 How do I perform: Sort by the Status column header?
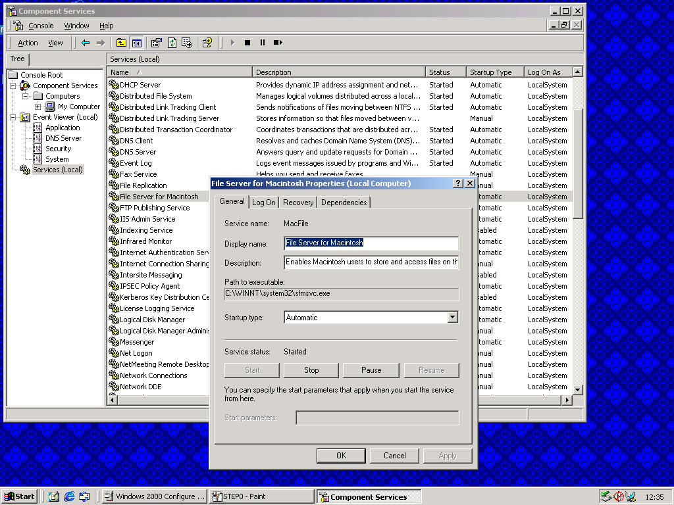click(x=446, y=72)
